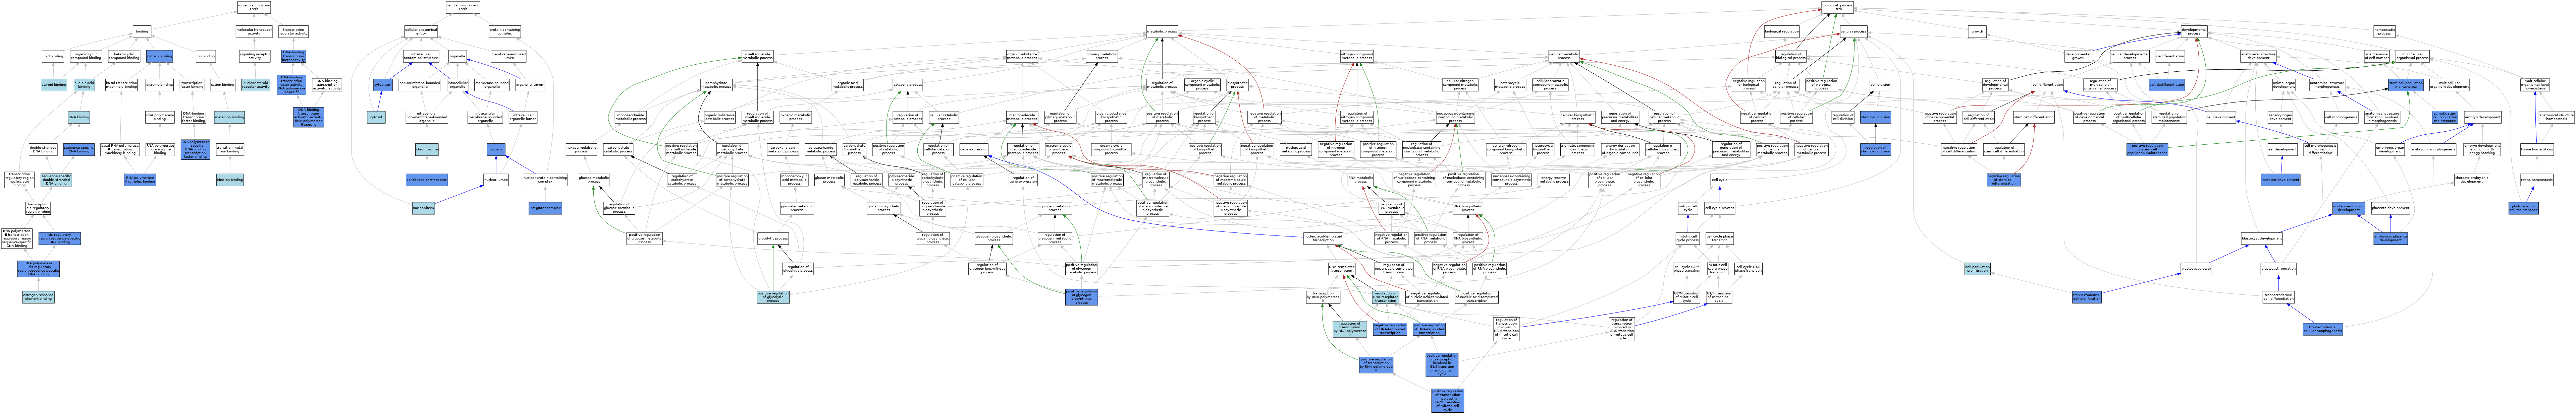Viewport: 2576px width, 414px height.
Task: Click 'hexose metabolic process' node
Action: click(x=581, y=150)
